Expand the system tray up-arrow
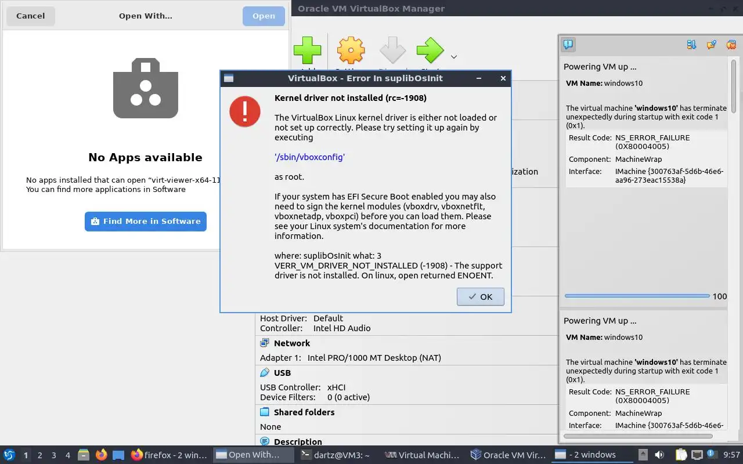The width and height of the screenshot is (743, 464). coord(643,455)
